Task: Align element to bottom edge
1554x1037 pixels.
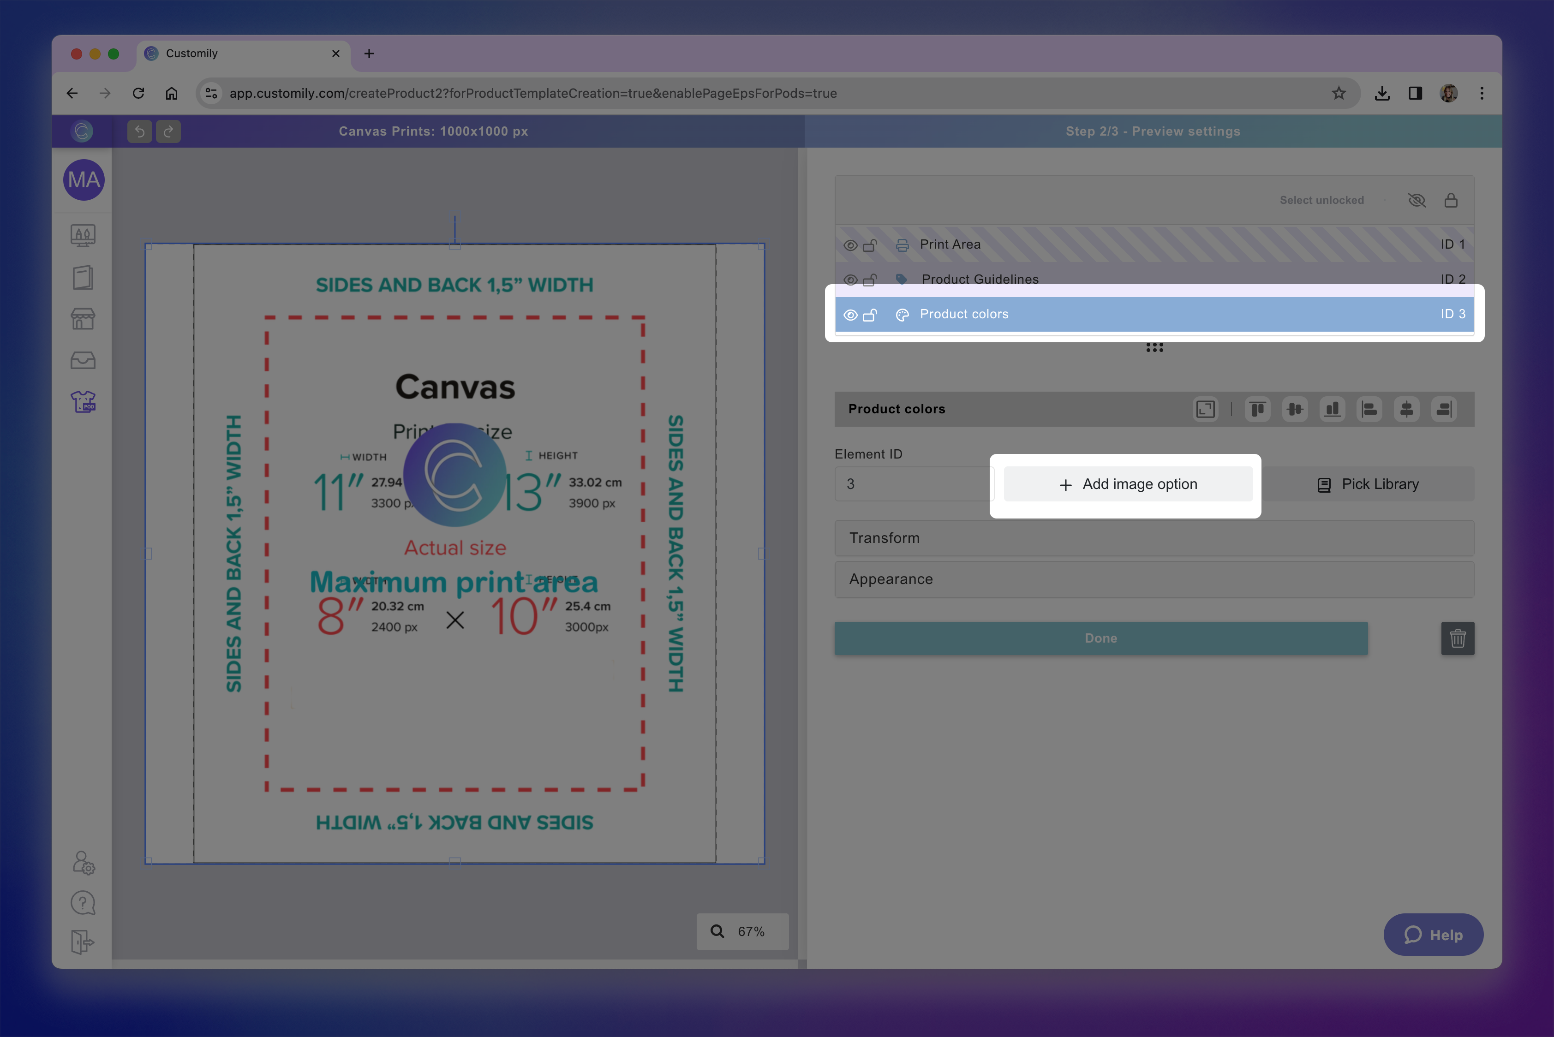Action: point(1332,409)
